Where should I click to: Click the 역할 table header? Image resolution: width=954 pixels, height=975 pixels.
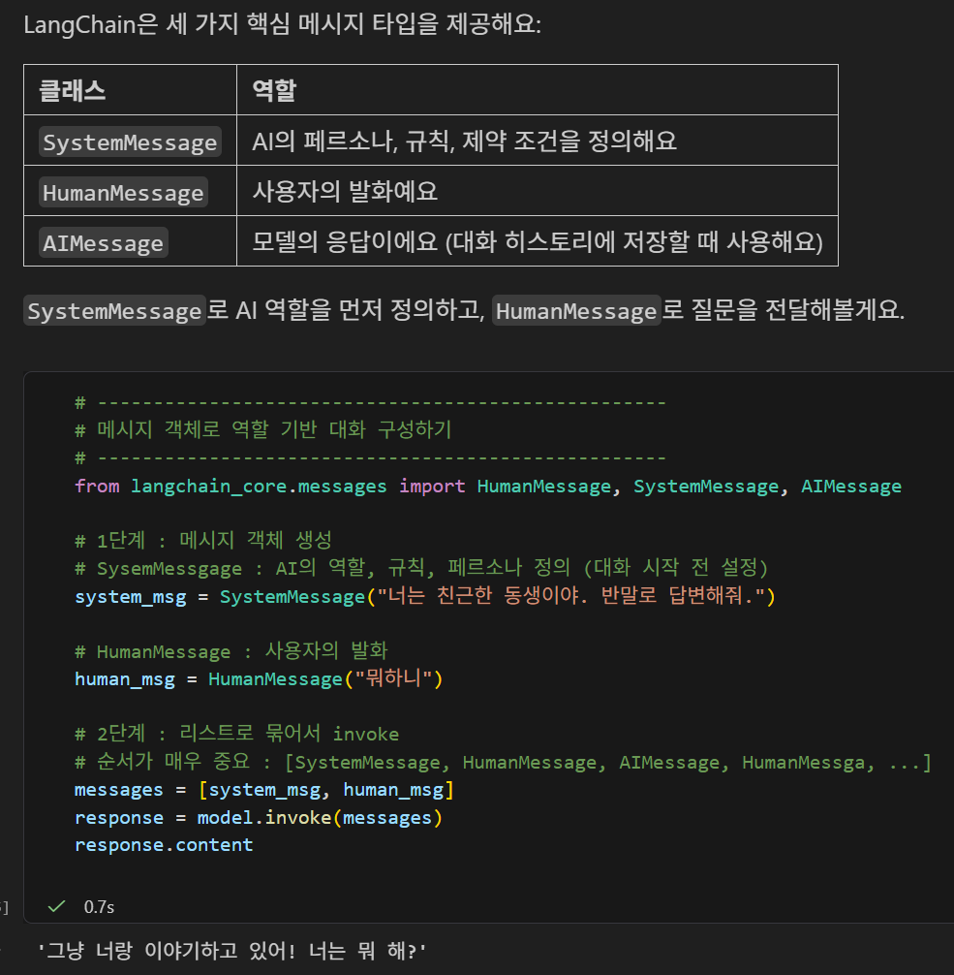point(537,90)
